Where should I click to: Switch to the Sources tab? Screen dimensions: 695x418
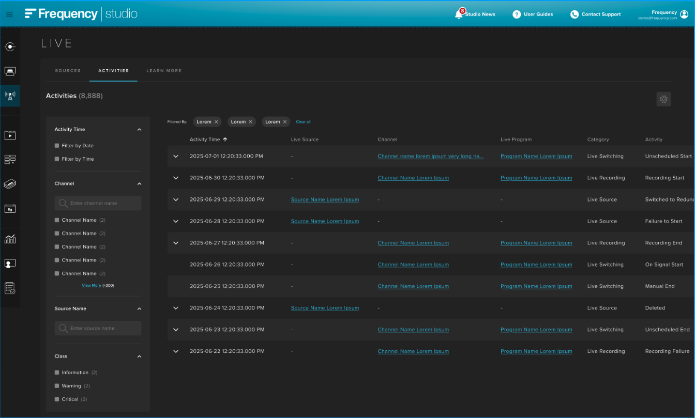tap(68, 71)
